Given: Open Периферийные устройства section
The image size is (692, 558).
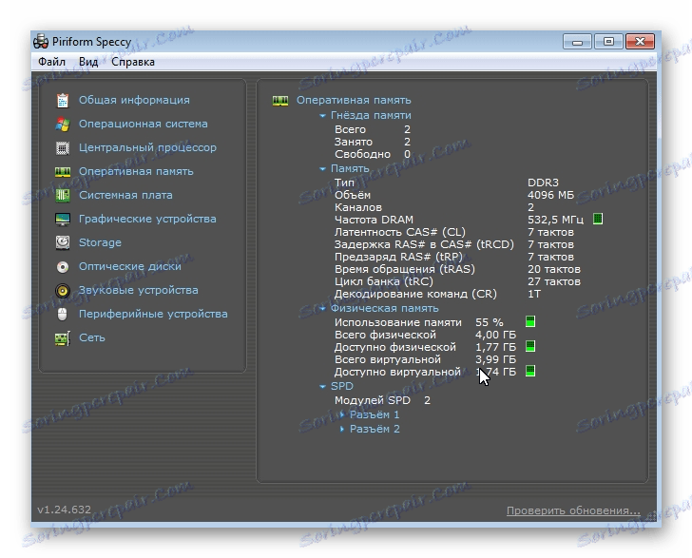Looking at the screenshot, I should (x=153, y=314).
